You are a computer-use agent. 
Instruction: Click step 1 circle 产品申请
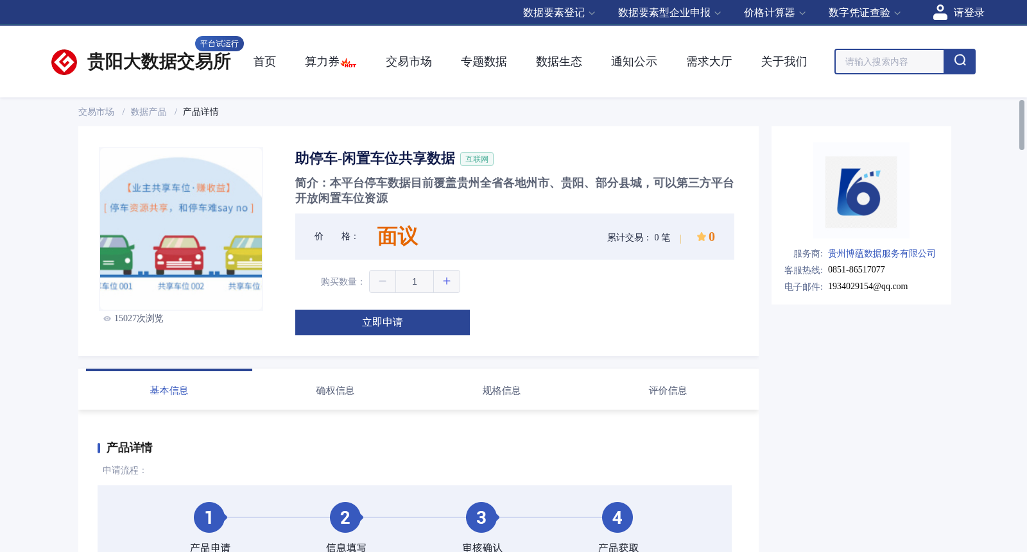tap(209, 517)
